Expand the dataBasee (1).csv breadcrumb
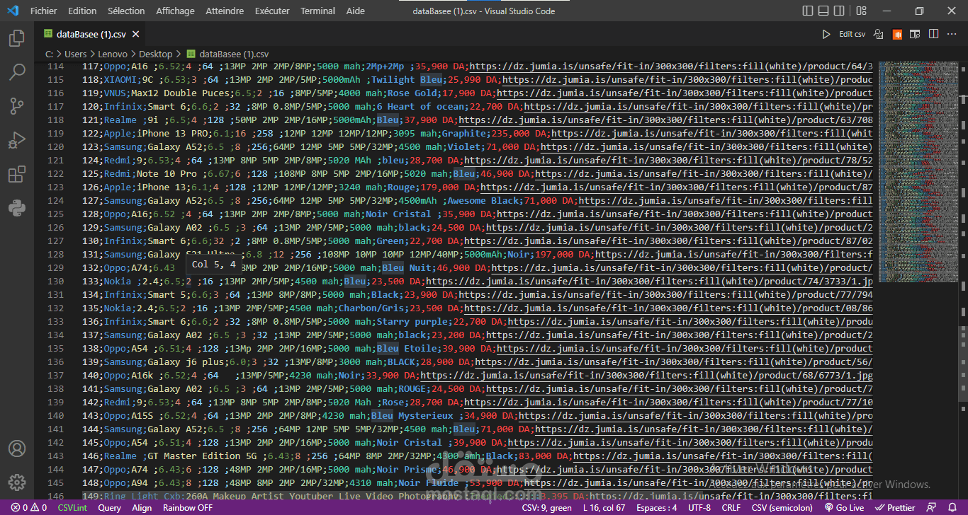 click(227, 54)
